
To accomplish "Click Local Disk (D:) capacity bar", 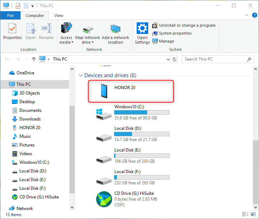I will [142, 134].
